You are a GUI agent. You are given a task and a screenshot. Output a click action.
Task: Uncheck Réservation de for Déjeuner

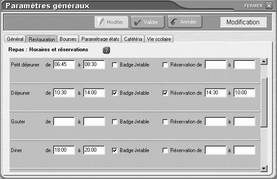pos(165,93)
